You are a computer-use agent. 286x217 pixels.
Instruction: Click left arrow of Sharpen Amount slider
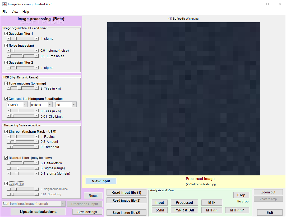(8, 142)
